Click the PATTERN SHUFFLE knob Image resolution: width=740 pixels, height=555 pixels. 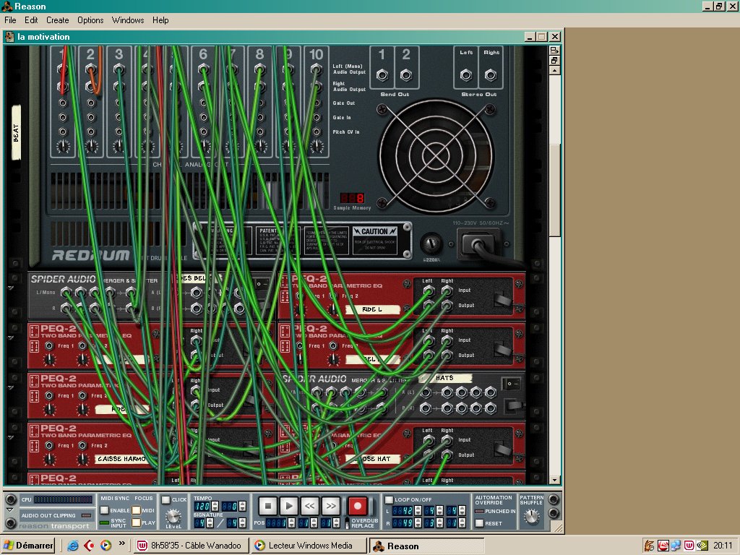[531, 517]
